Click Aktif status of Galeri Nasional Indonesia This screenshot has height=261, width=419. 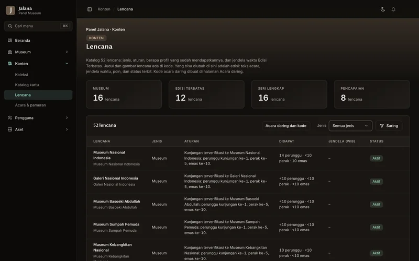coord(376,181)
